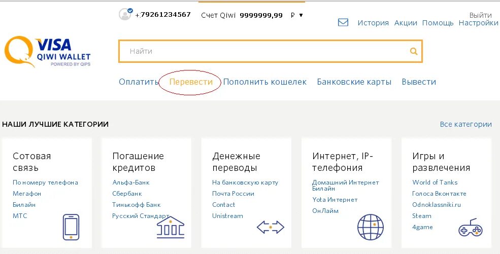Select the Odnoklassniki.ru link
Viewport: 500px width, 254px height.
tap(437, 205)
